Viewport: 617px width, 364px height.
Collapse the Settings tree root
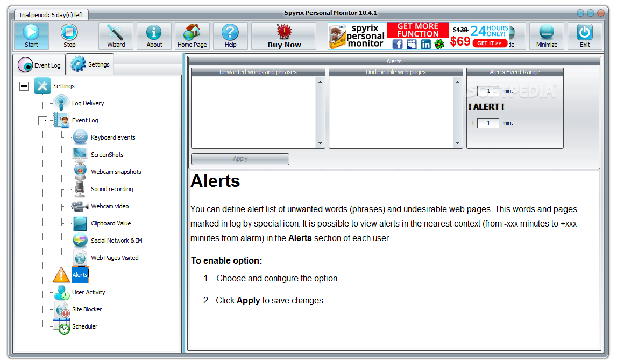point(24,86)
